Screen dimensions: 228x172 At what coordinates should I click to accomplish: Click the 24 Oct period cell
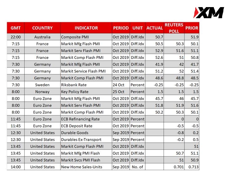[121, 85]
